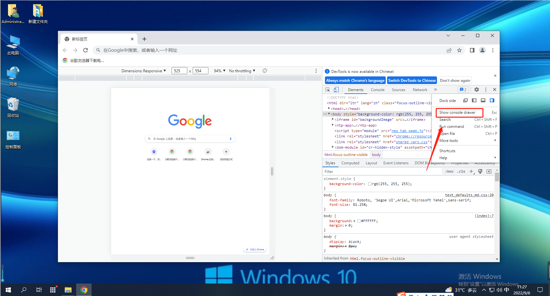Toggle the device toolbar icon

coord(336,90)
